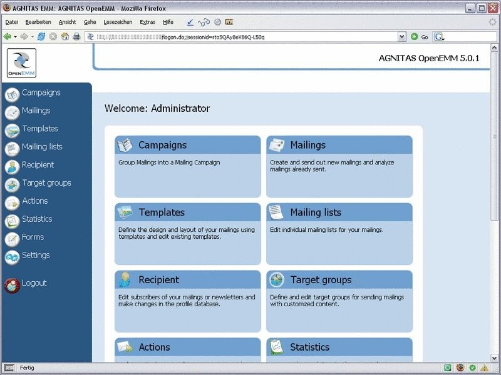Click the Settings icon in the sidebar
501x375 pixels.
tap(12, 257)
